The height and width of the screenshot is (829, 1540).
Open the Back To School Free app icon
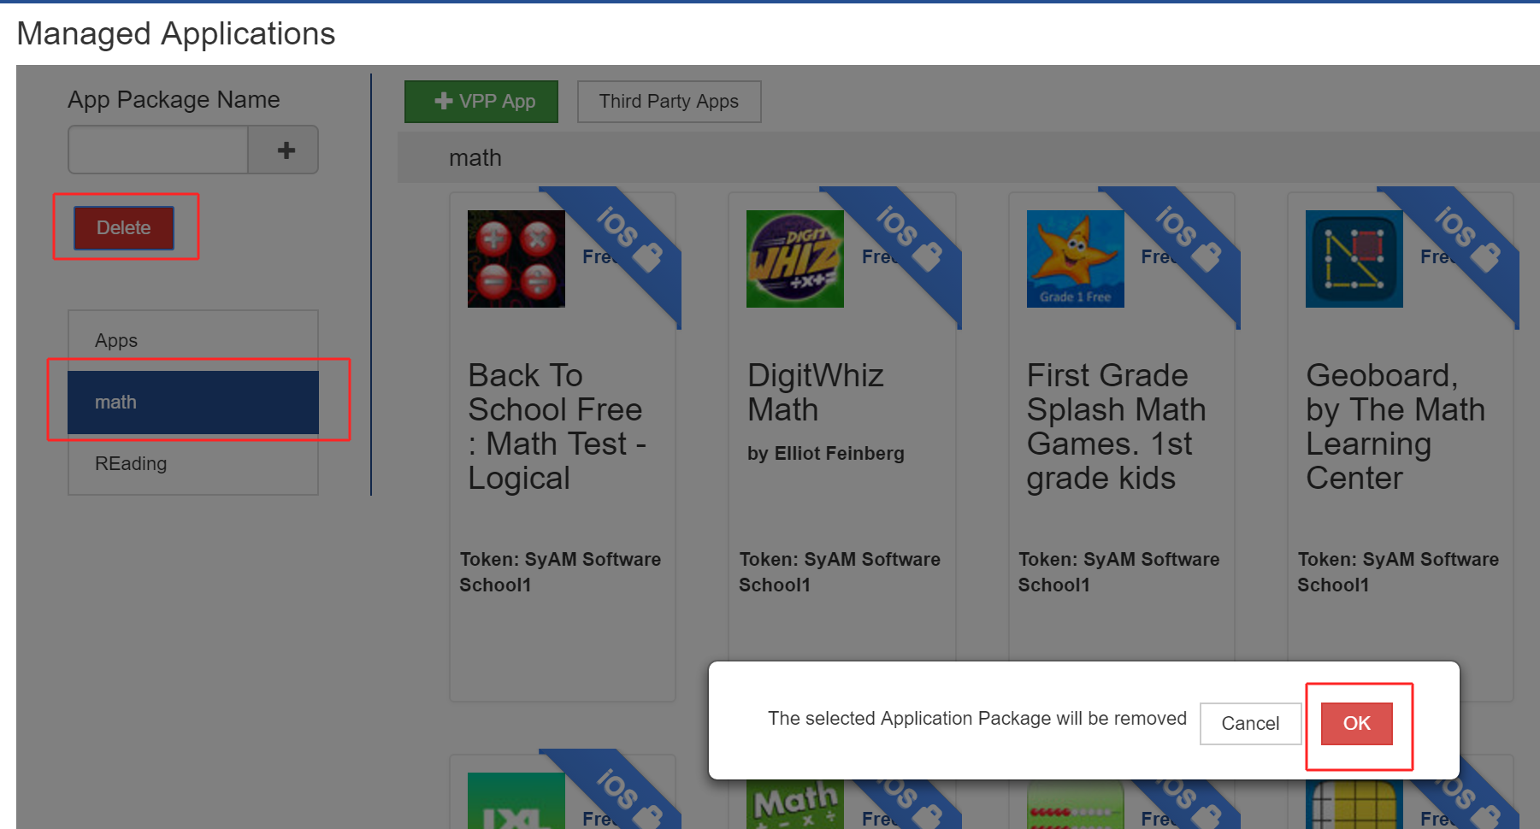tap(516, 259)
